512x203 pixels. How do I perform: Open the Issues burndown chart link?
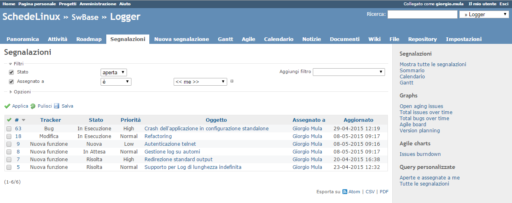point(420,154)
